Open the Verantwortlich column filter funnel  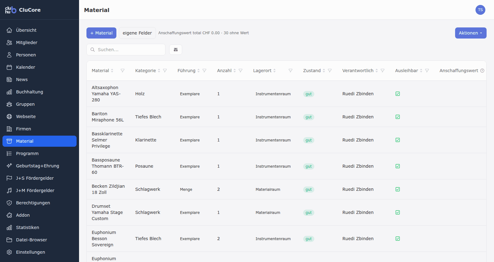[x=383, y=71]
